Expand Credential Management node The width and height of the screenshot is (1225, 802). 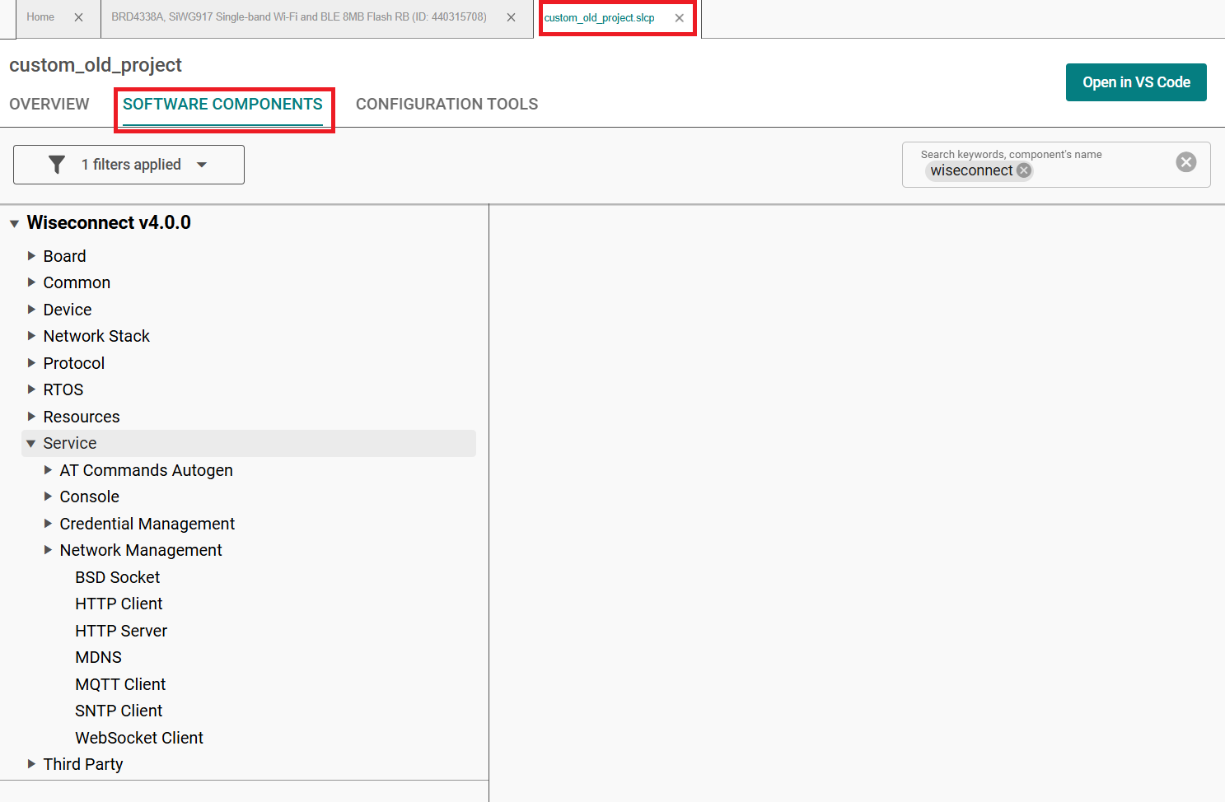pyautogui.click(x=48, y=524)
